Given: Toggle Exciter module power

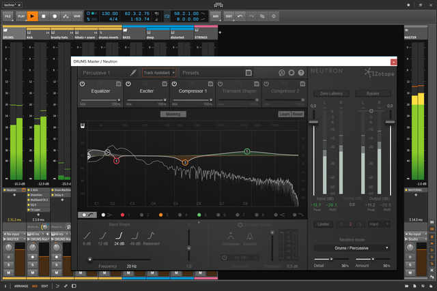Looking at the screenshot, I should (128, 84).
